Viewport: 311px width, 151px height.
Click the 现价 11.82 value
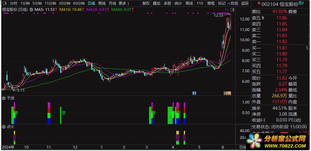[x=282, y=78]
